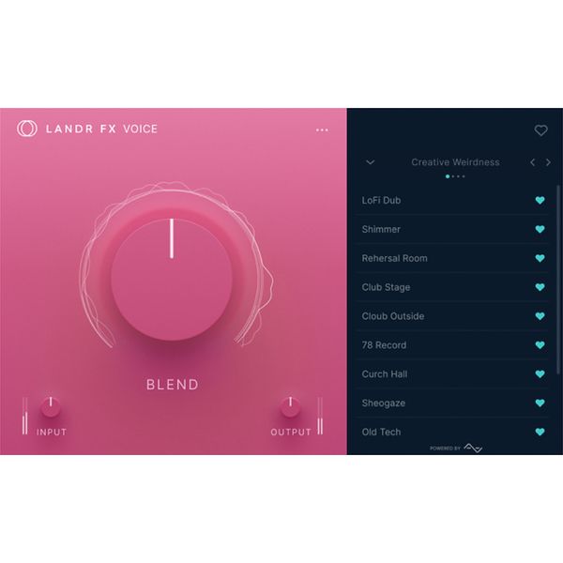
Task: Go to next preset category arrow
Action: (548, 162)
